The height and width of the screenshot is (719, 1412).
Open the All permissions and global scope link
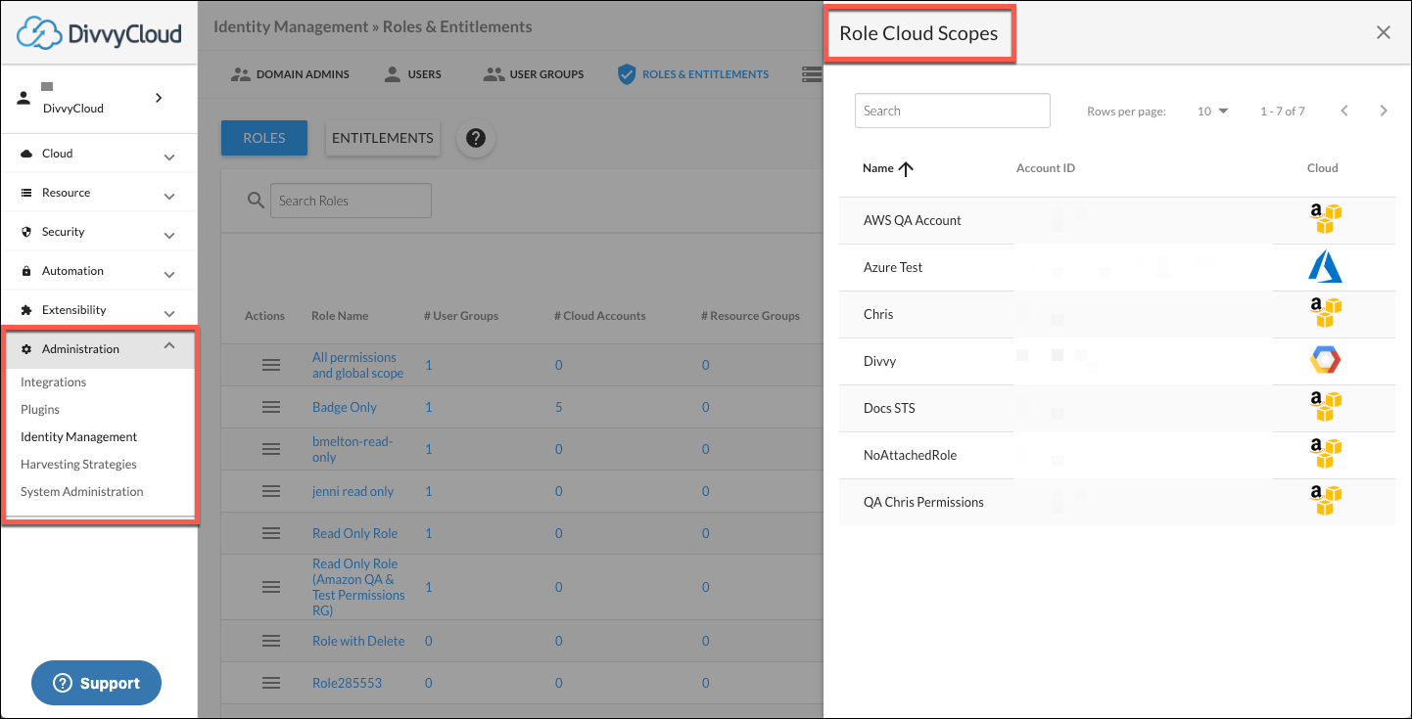pyautogui.click(x=357, y=365)
